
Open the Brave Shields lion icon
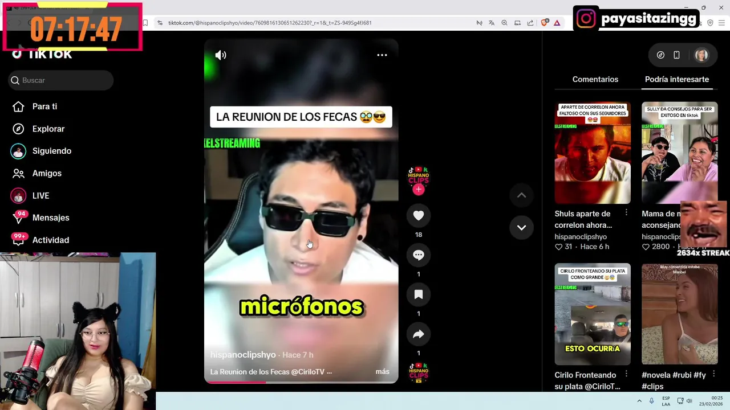click(x=544, y=23)
